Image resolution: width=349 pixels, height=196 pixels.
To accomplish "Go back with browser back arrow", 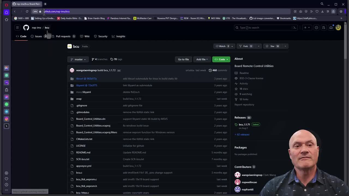I will (x=15, y=11).
